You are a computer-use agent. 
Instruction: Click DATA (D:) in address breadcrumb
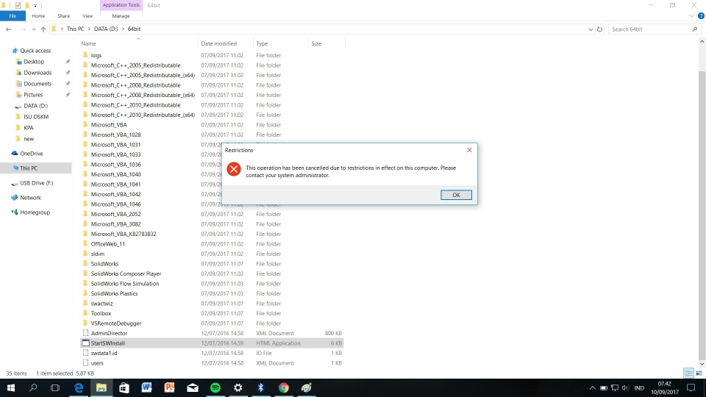(106, 29)
